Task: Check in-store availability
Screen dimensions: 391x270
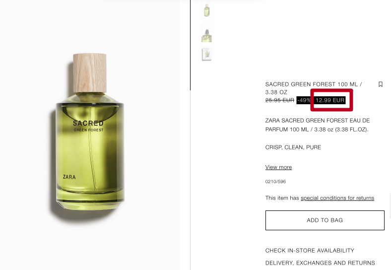Action: [x=310, y=251]
